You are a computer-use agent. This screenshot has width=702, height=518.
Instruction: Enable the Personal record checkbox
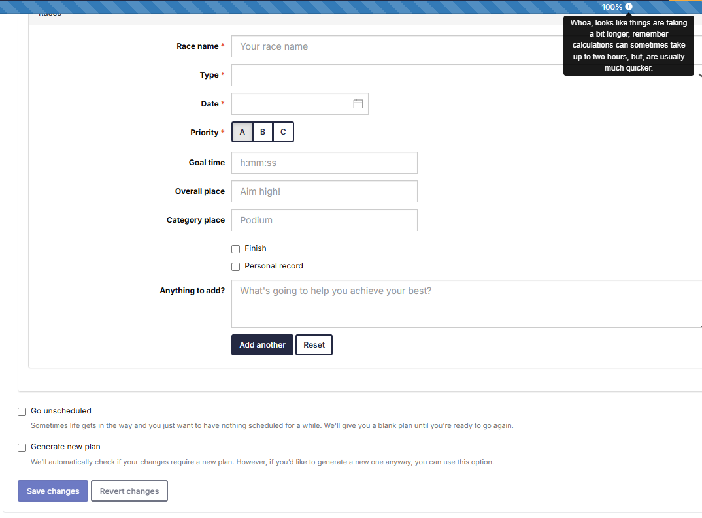(236, 267)
